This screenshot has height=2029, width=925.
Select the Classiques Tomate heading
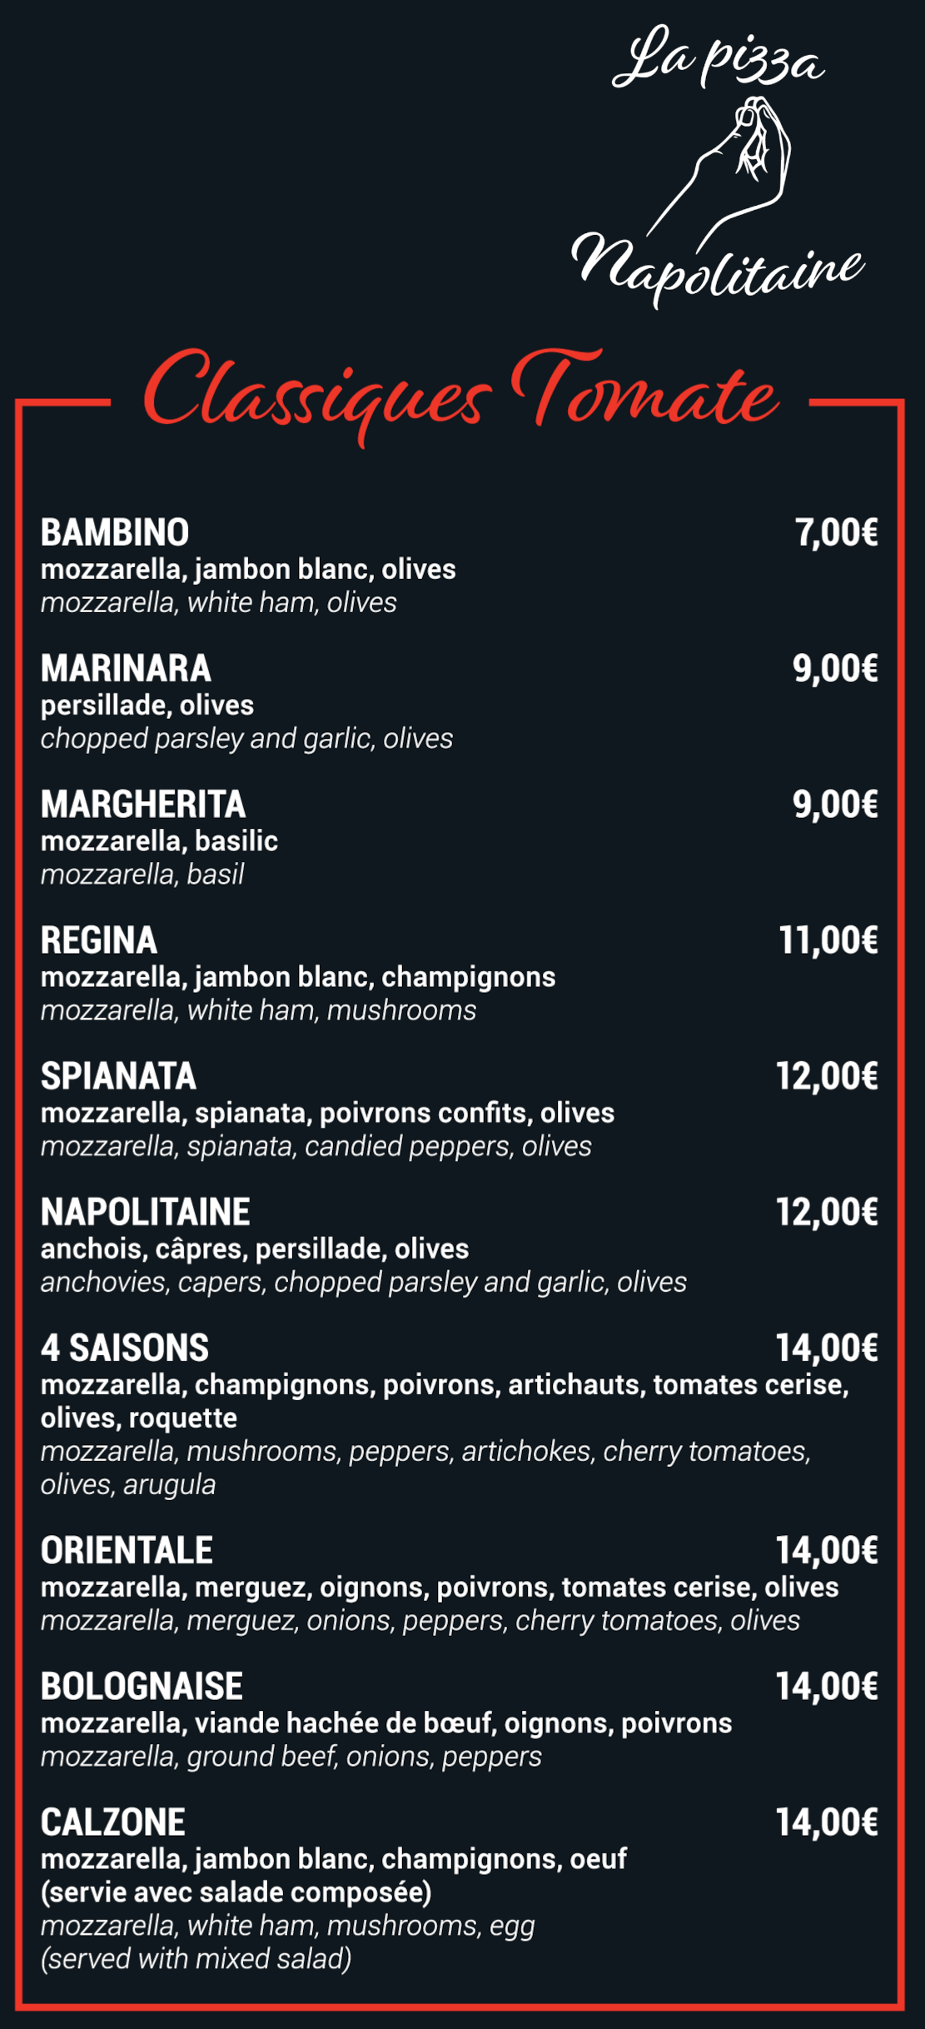pyautogui.click(x=462, y=396)
